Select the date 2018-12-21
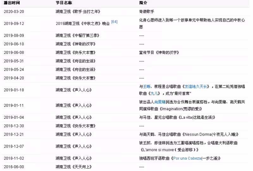The height and width of the screenshot is (171, 253). (14, 135)
